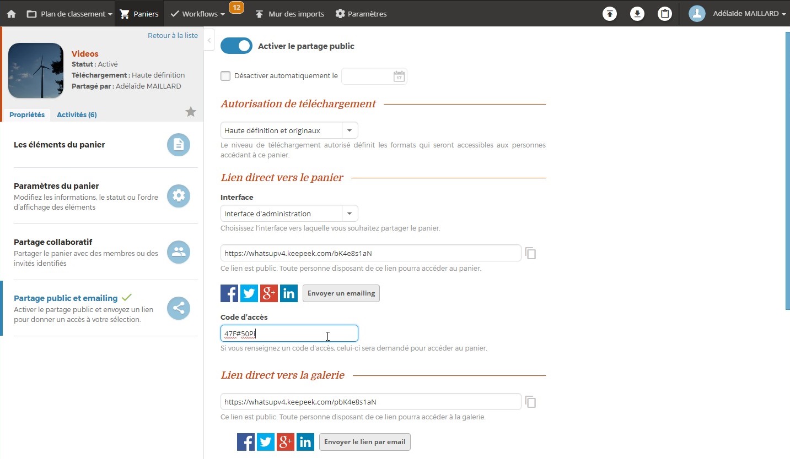Click the auto-deactivation date field
790x459 pixels.
point(374,76)
